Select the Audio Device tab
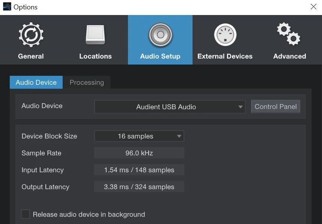Viewport: 322px width, 224px height. [x=36, y=82]
